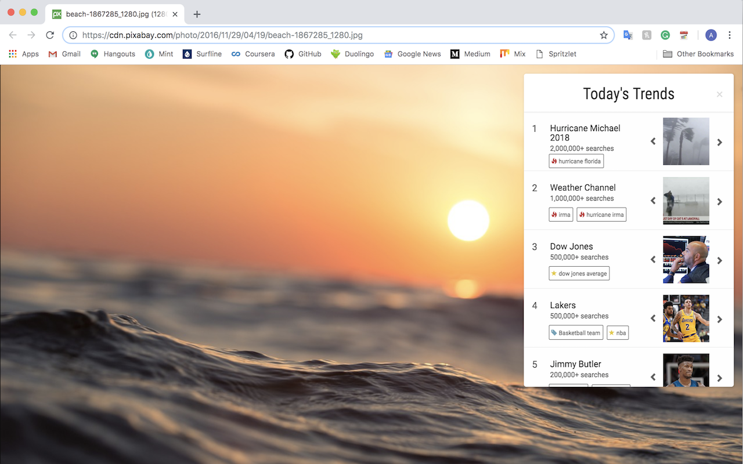The image size is (743, 464).
Task: Open the Weather Channel trend title
Action: pos(583,187)
